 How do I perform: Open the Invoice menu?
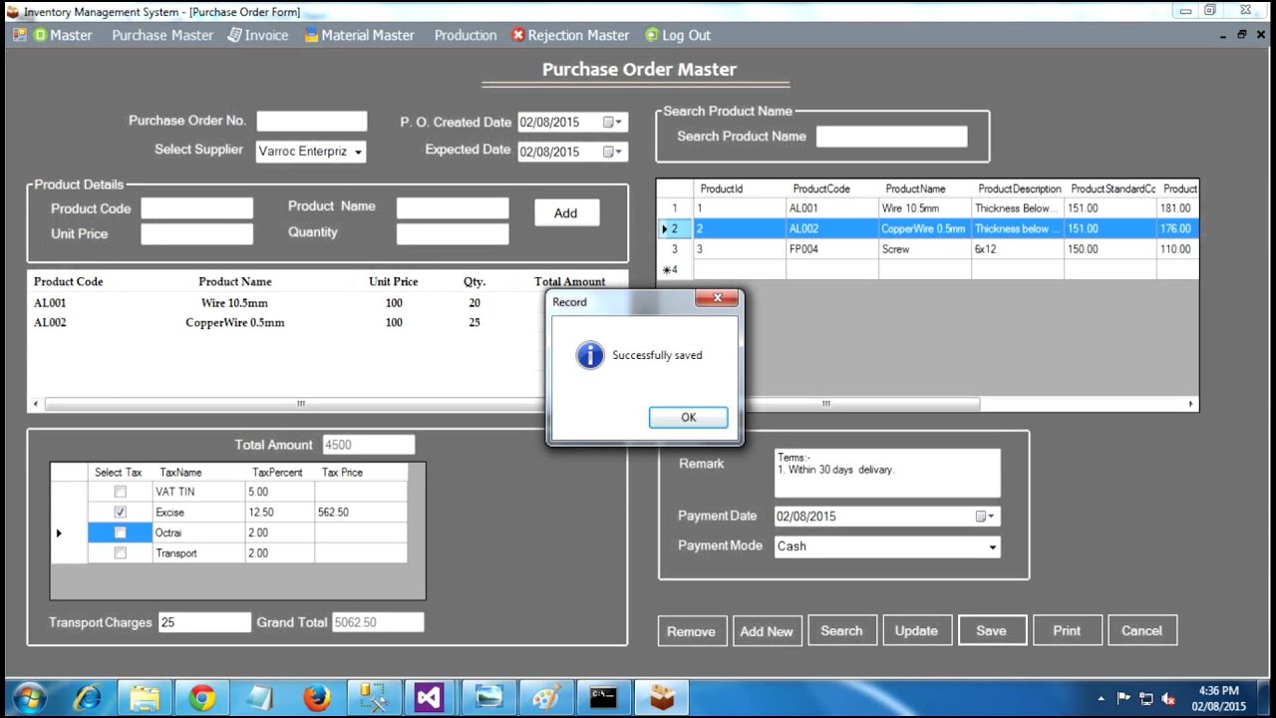tap(258, 35)
